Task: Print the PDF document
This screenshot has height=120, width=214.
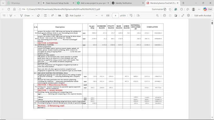Action: [165, 15]
